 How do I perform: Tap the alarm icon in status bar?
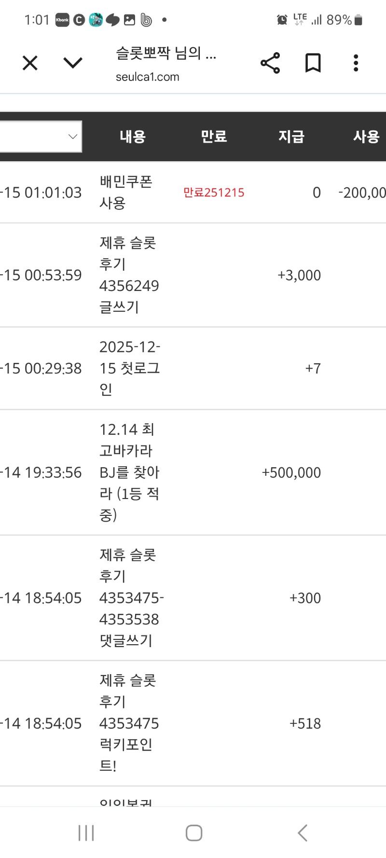(282, 20)
